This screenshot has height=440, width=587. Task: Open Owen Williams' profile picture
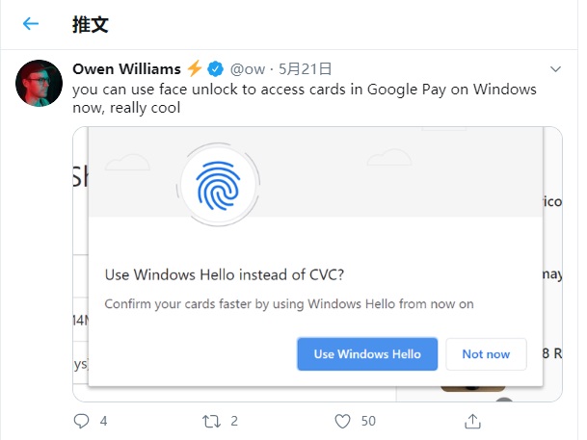point(40,83)
